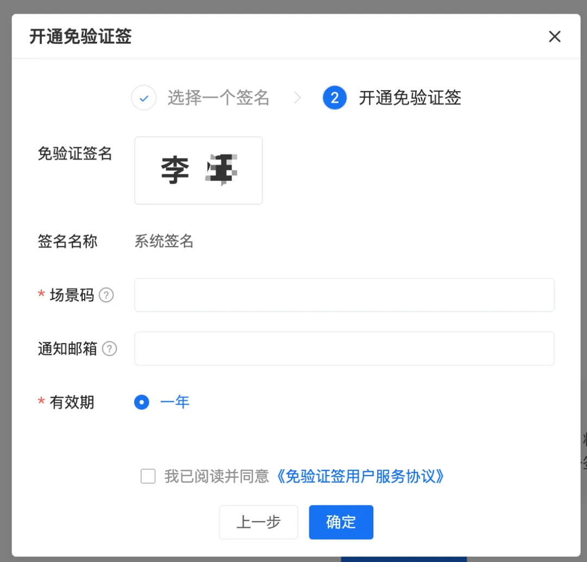Focus the 场景码 input field
This screenshot has width=587, height=562.
(x=344, y=295)
